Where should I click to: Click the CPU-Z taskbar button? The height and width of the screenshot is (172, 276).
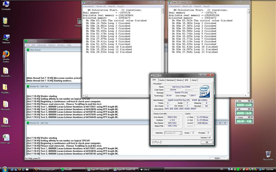151,170
